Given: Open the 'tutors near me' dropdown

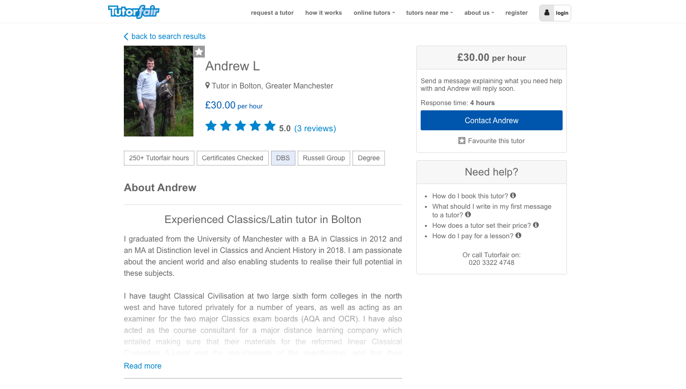Looking at the screenshot, I should tap(429, 13).
